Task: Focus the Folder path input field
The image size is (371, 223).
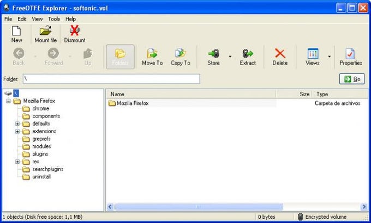Action: (x=111, y=79)
